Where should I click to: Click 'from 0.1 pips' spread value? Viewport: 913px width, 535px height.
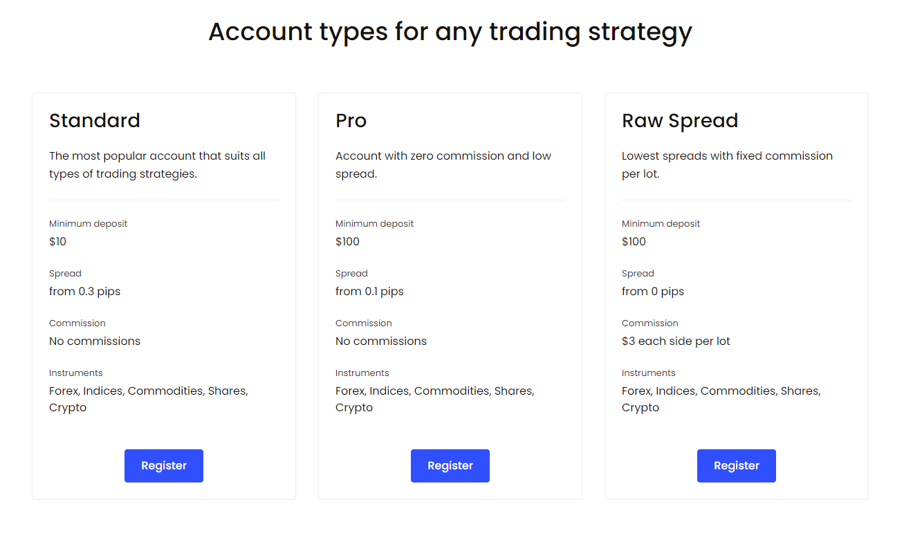[370, 292]
